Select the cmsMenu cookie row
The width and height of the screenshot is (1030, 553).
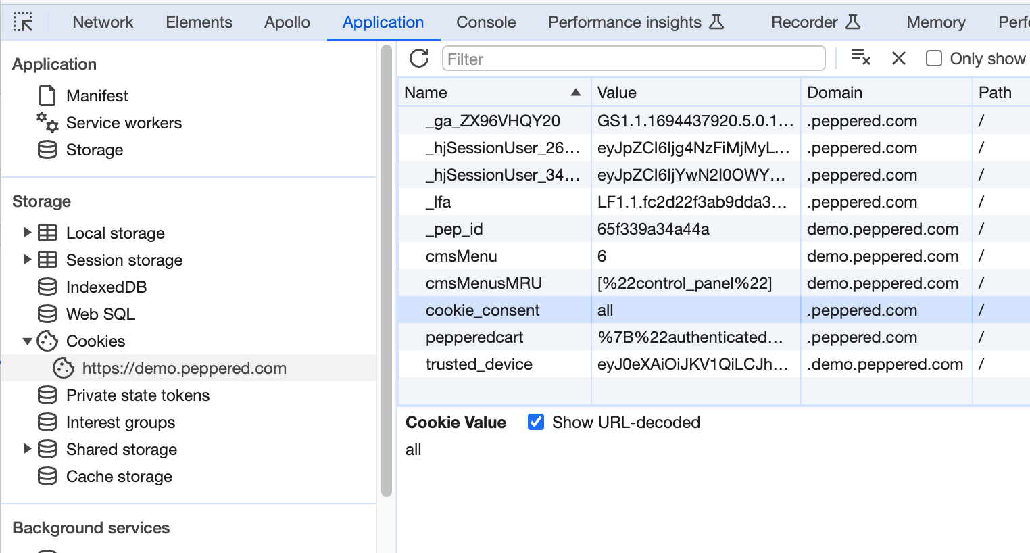(714, 256)
